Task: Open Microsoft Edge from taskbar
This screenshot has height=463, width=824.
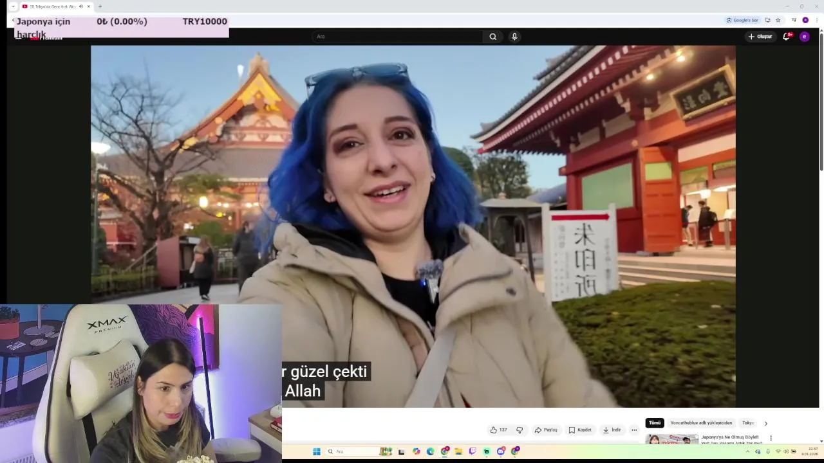Action: click(x=430, y=451)
